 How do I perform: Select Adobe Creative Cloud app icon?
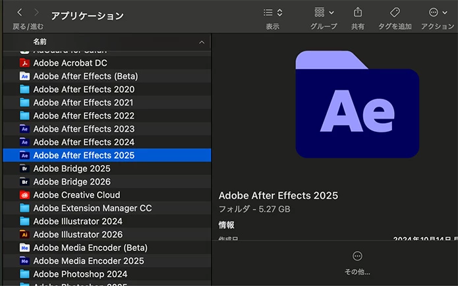[24, 195]
